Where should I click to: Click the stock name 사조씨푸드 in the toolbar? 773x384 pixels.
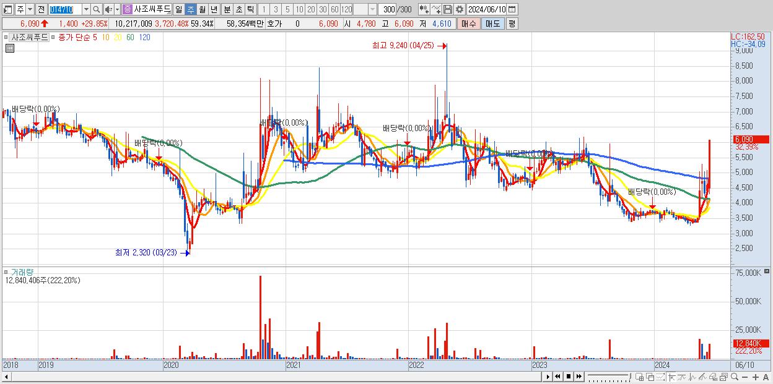click(x=152, y=9)
